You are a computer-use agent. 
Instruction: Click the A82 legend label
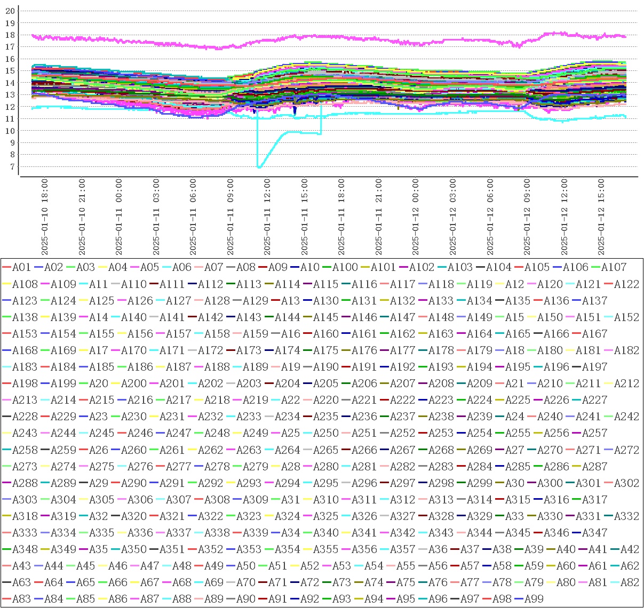[x=630, y=582]
